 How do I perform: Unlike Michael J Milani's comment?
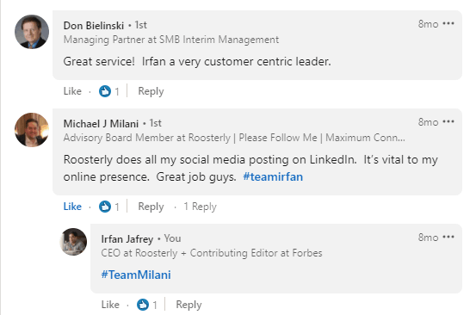pyautogui.click(x=72, y=207)
